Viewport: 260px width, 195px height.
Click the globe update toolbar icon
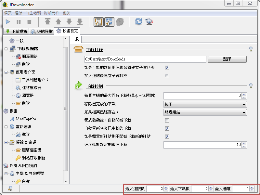pos(149,21)
